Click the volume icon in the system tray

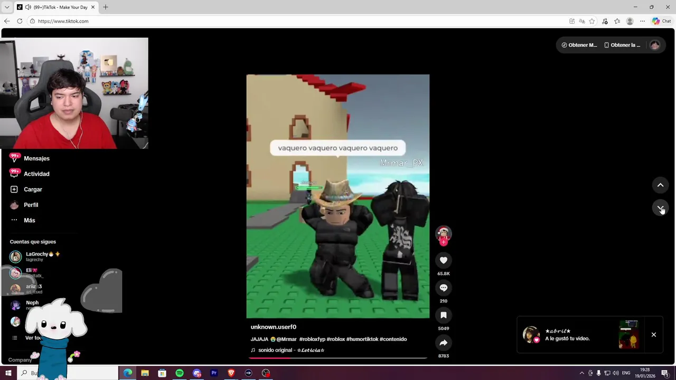click(x=615, y=373)
